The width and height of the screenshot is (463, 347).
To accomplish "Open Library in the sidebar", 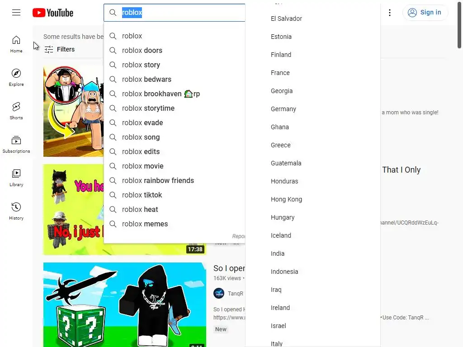I will click(16, 178).
